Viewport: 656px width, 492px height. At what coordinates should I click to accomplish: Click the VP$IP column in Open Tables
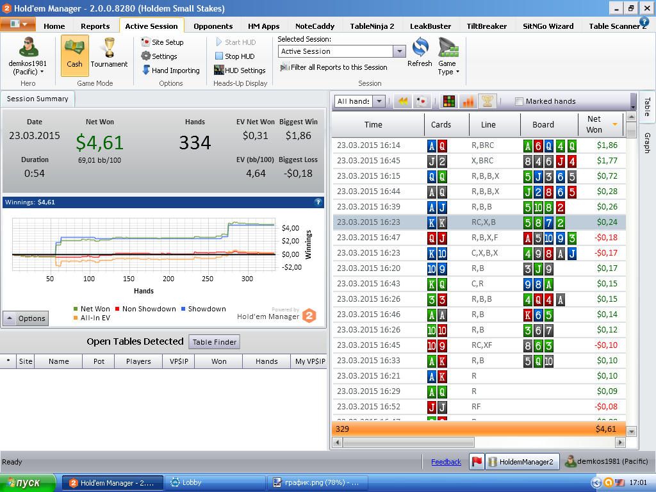179,361
